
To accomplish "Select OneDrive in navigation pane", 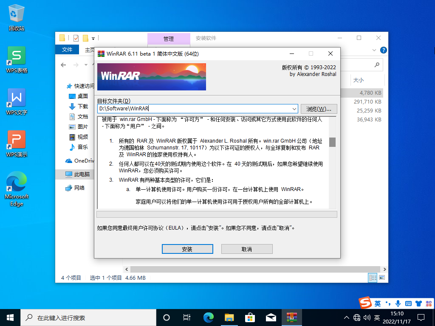I will pos(79,161).
